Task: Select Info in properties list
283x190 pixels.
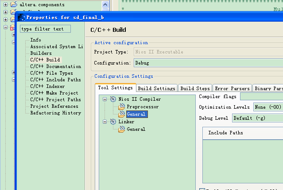Action: 35,40
